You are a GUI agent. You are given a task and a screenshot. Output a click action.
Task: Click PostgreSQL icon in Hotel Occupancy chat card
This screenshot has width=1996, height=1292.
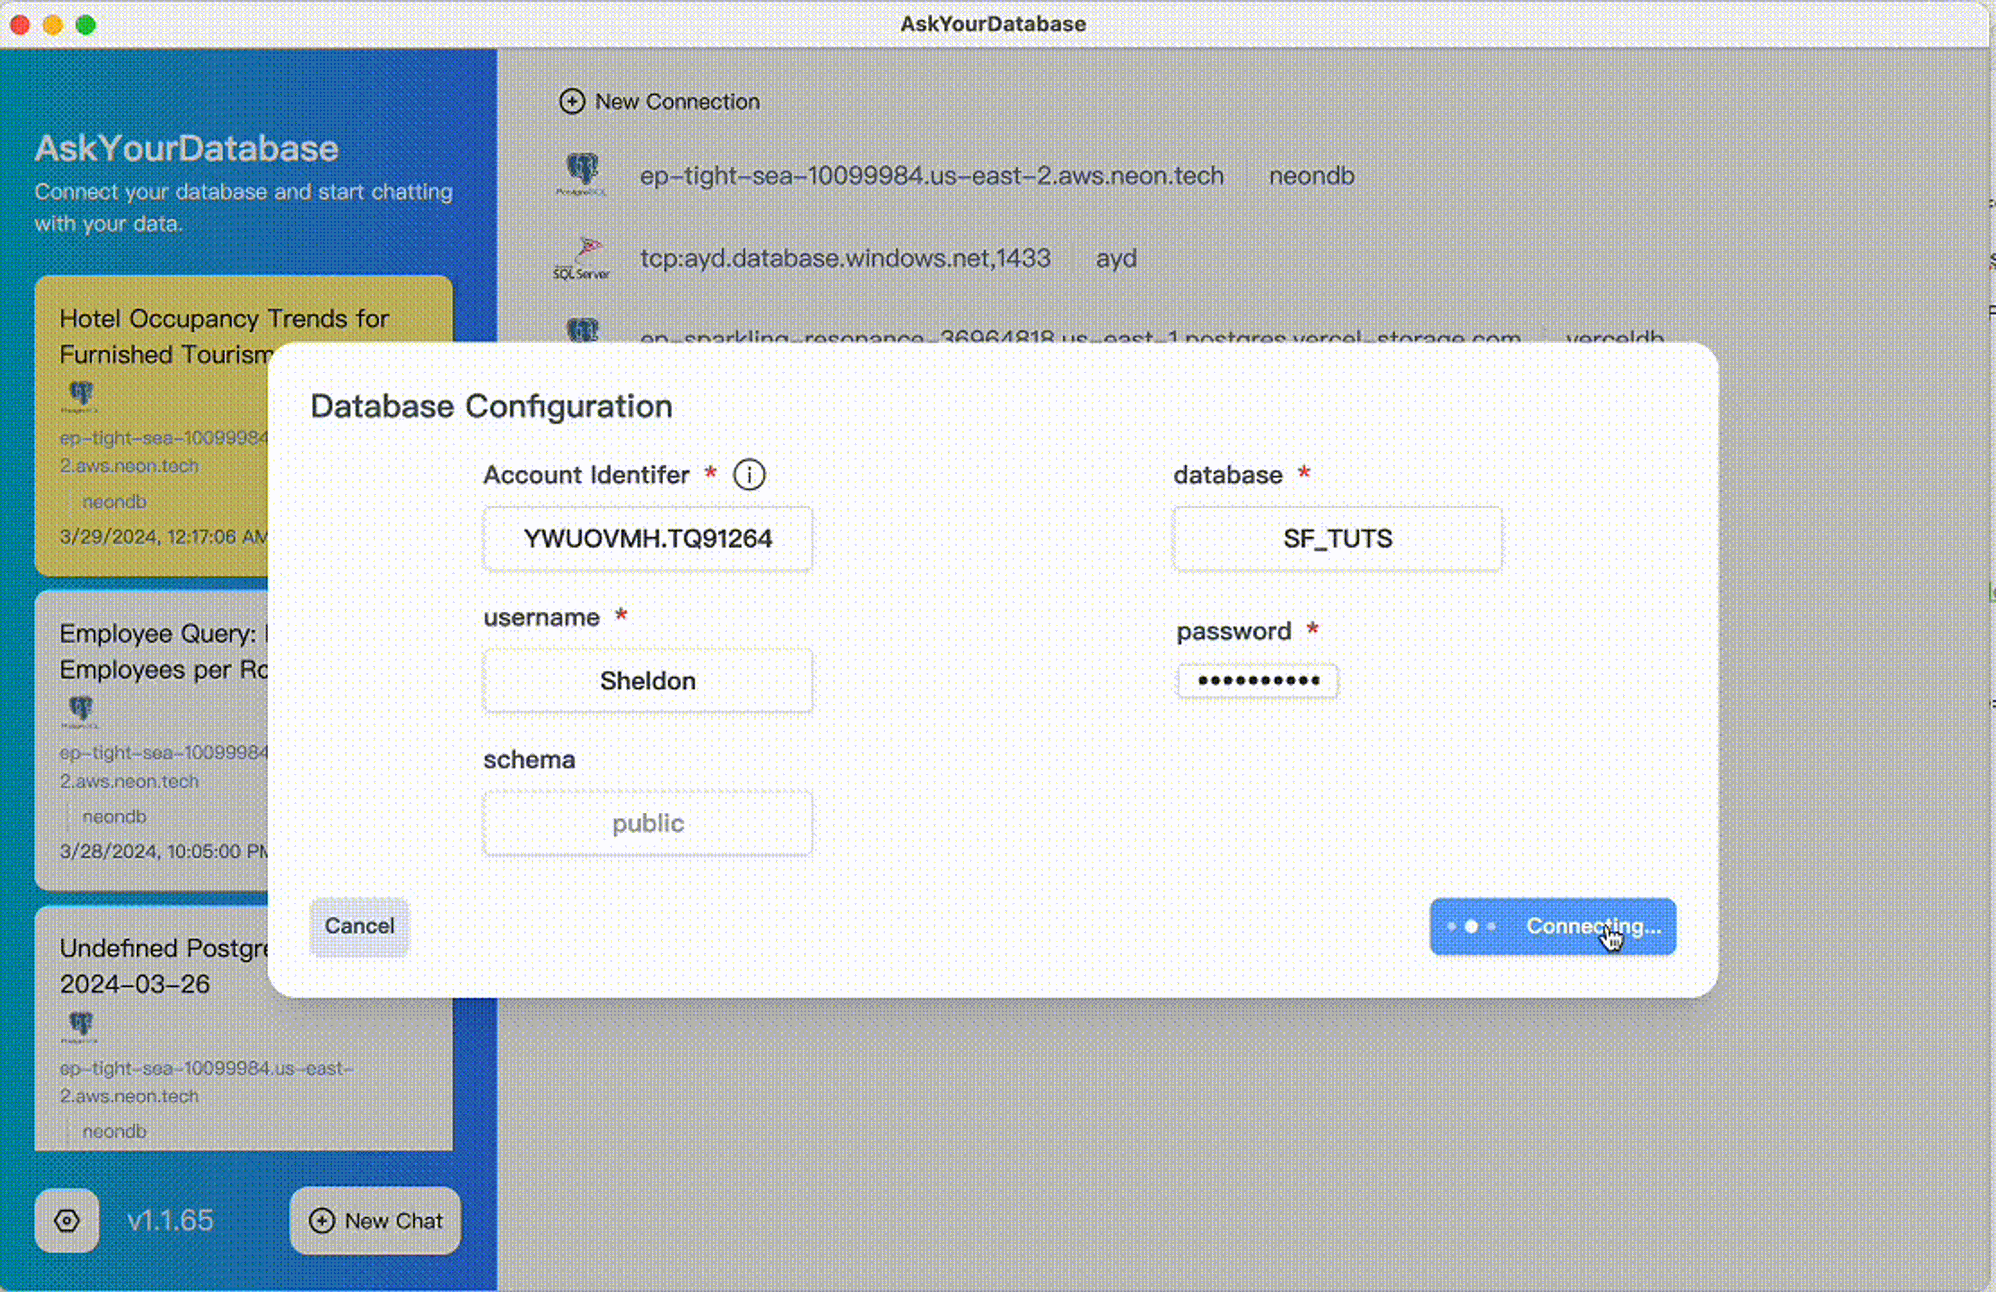click(x=82, y=395)
